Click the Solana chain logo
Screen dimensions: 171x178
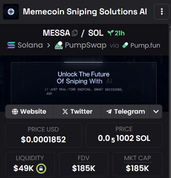(11, 45)
